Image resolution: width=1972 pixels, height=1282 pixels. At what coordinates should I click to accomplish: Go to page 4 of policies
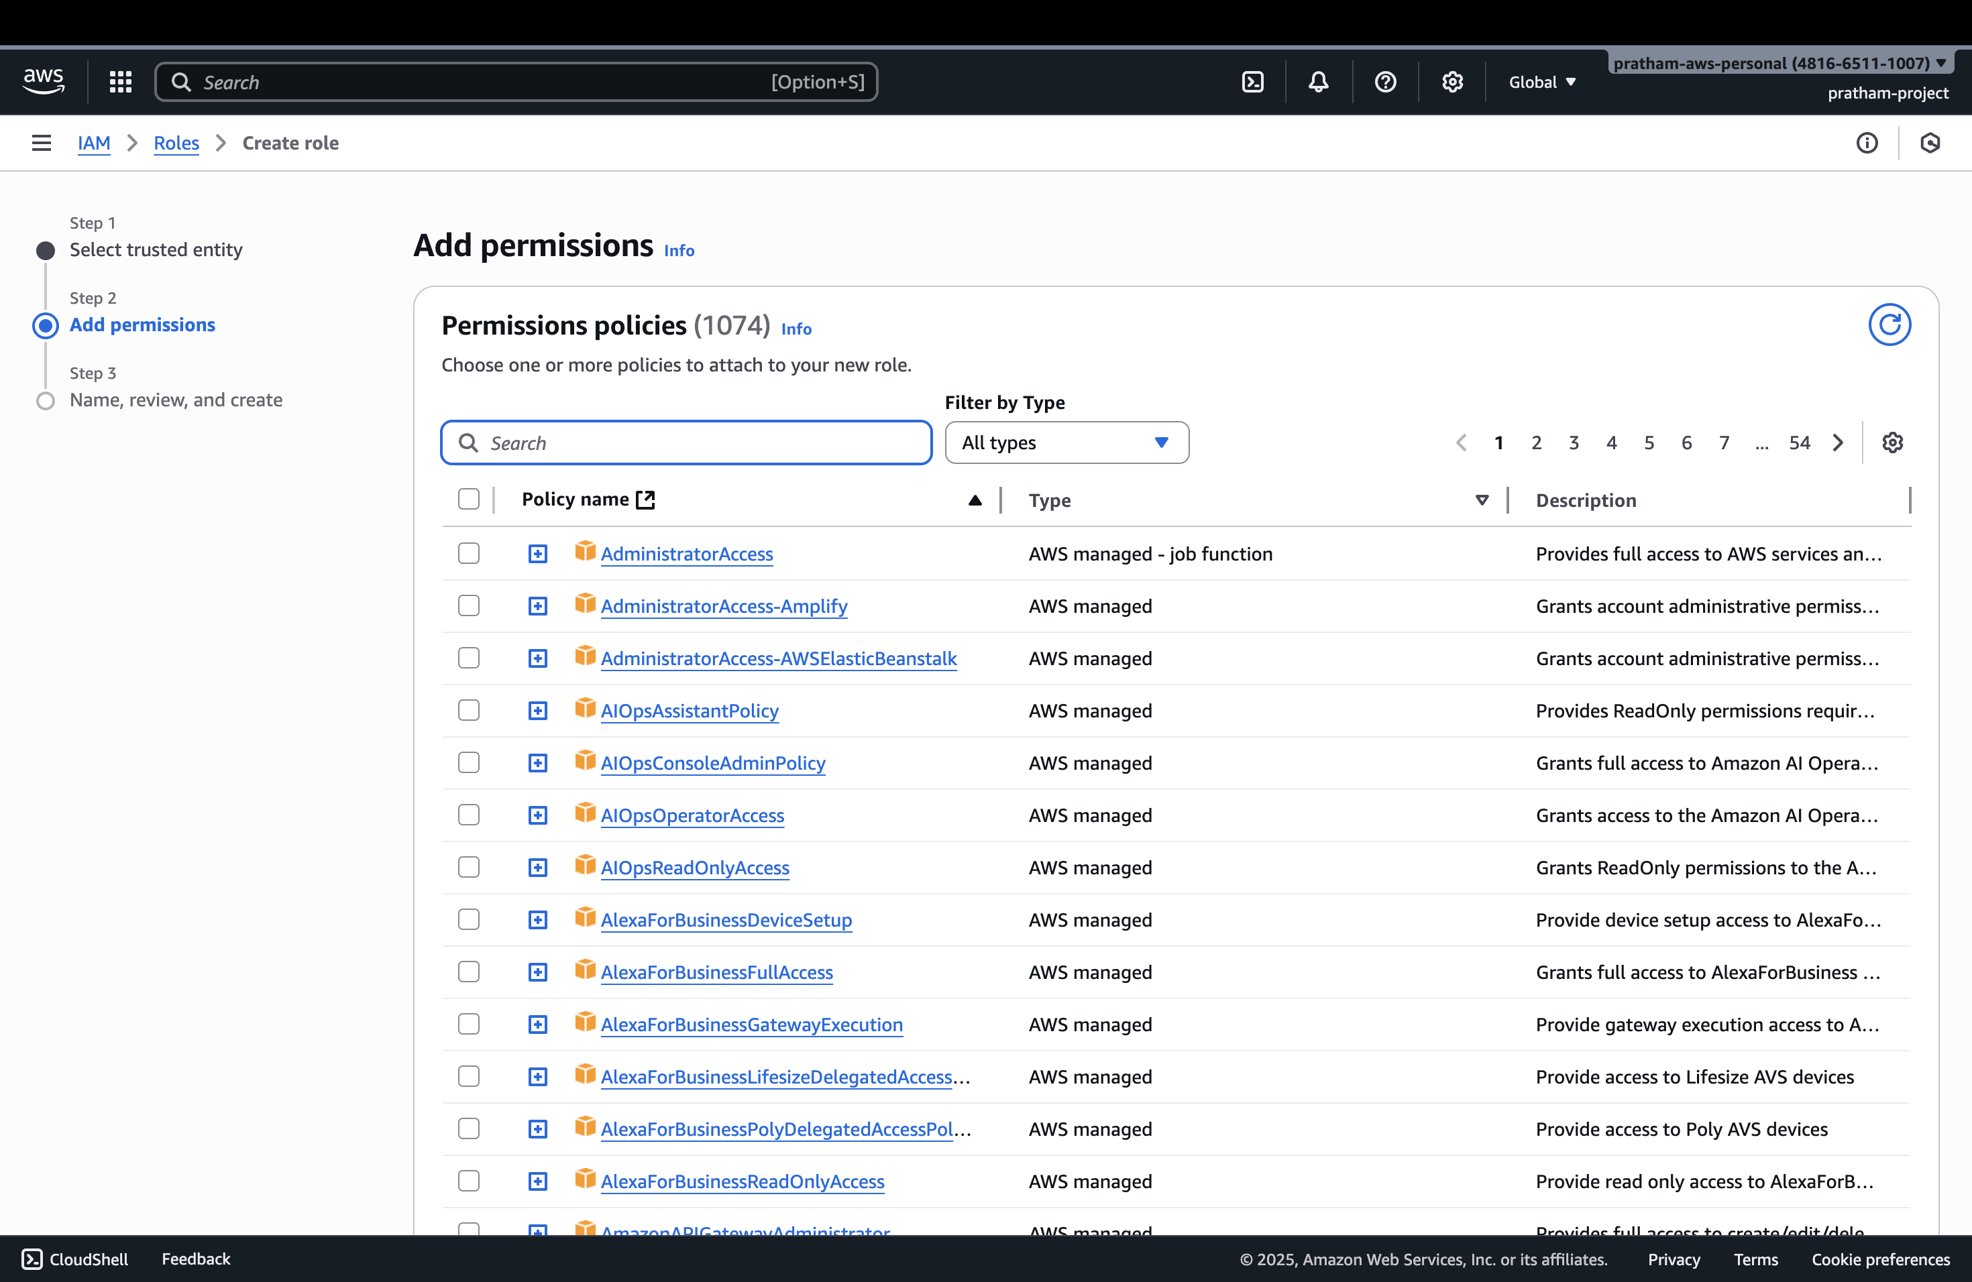[x=1612, y=443]
